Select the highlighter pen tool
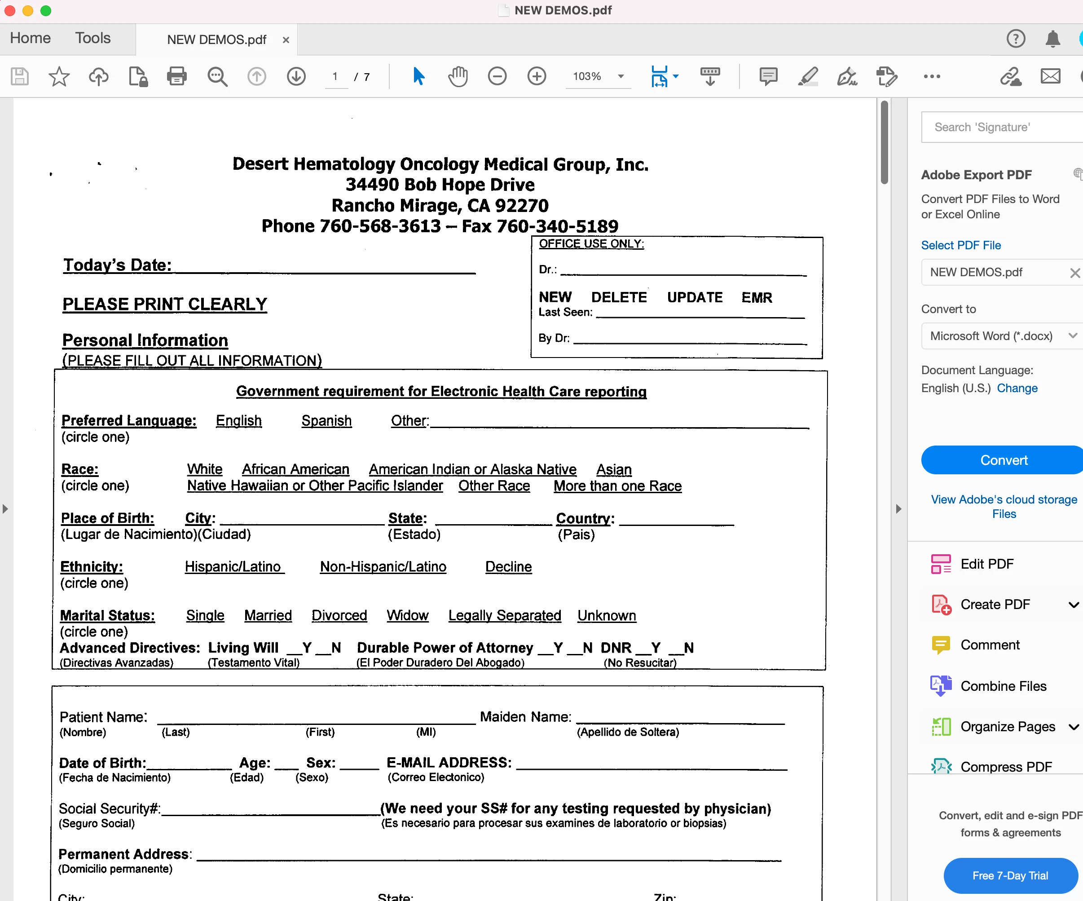Screen dimensions: 1083x901 coord(808,76)
